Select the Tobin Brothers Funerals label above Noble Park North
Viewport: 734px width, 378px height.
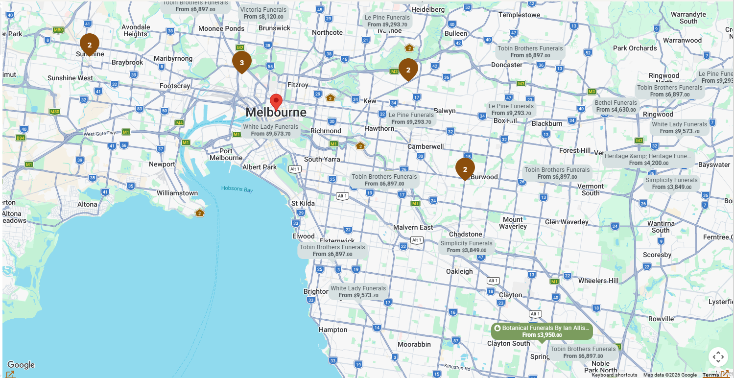coord(583,353)
